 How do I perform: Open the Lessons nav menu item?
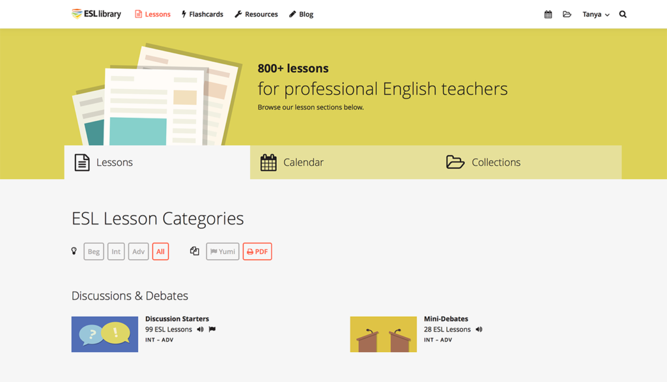[152, 14]
